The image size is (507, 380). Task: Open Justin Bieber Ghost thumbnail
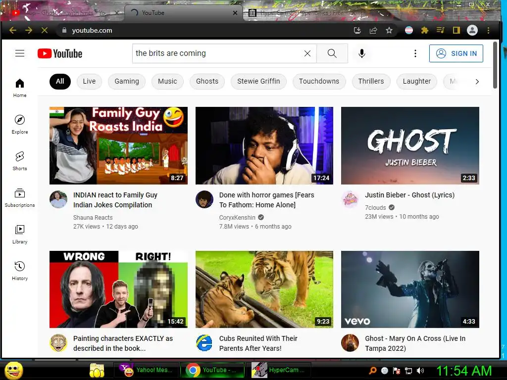(410, 146)
